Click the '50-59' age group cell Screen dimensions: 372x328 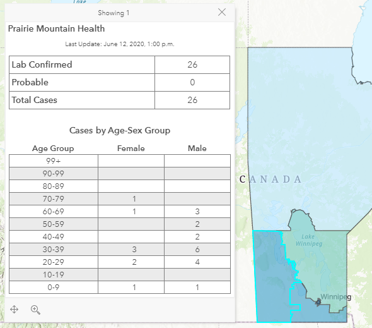click(x=54, y=224)
